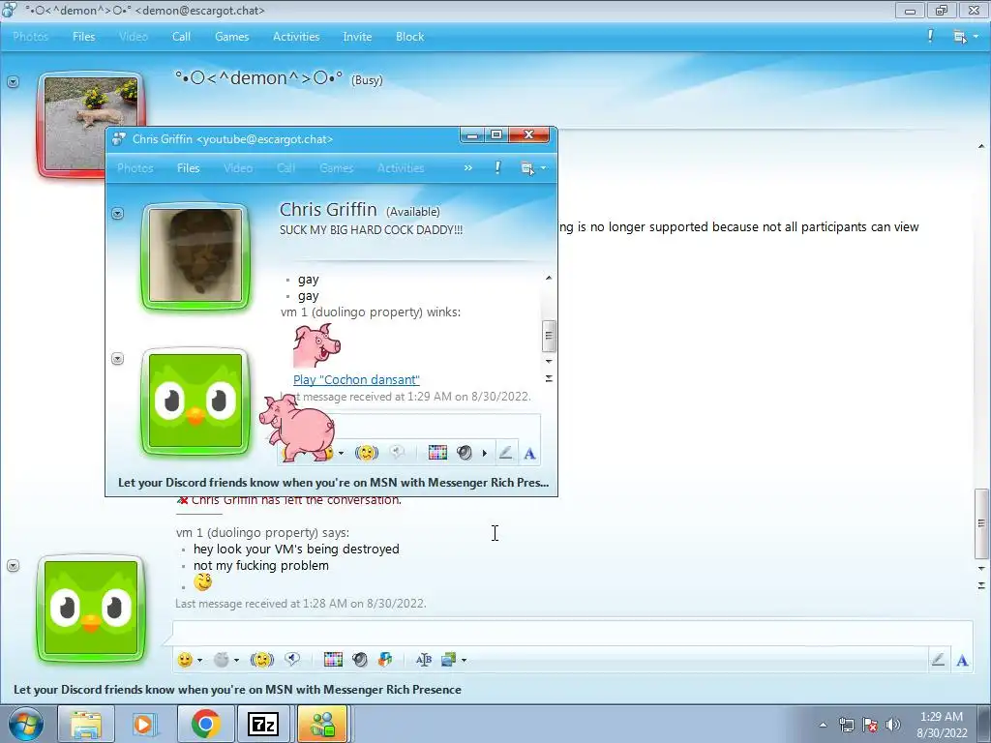Expand emoticon dropdown arrow in demon toolbar

[x=199, y=660]
